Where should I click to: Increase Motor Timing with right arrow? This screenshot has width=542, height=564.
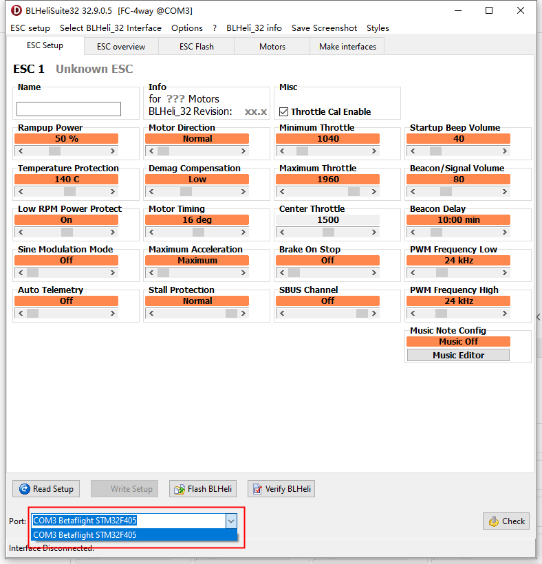click(x=243, y=232)
